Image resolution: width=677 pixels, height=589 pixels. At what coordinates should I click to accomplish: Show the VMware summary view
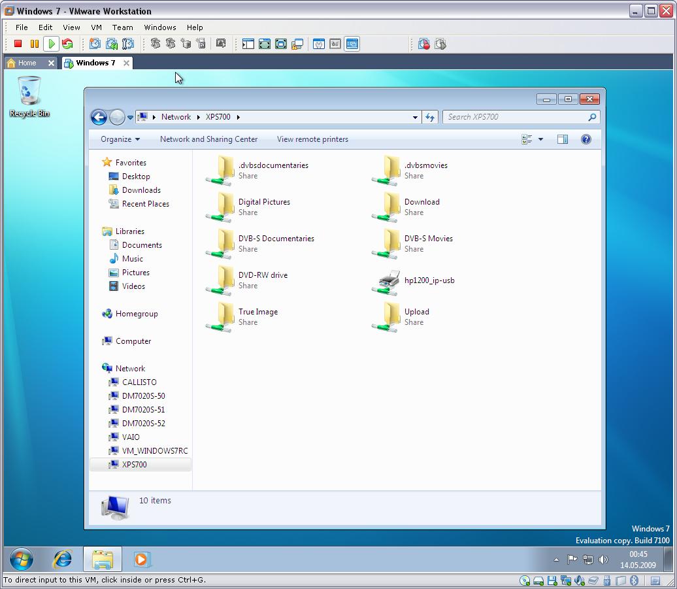[319, 44]
